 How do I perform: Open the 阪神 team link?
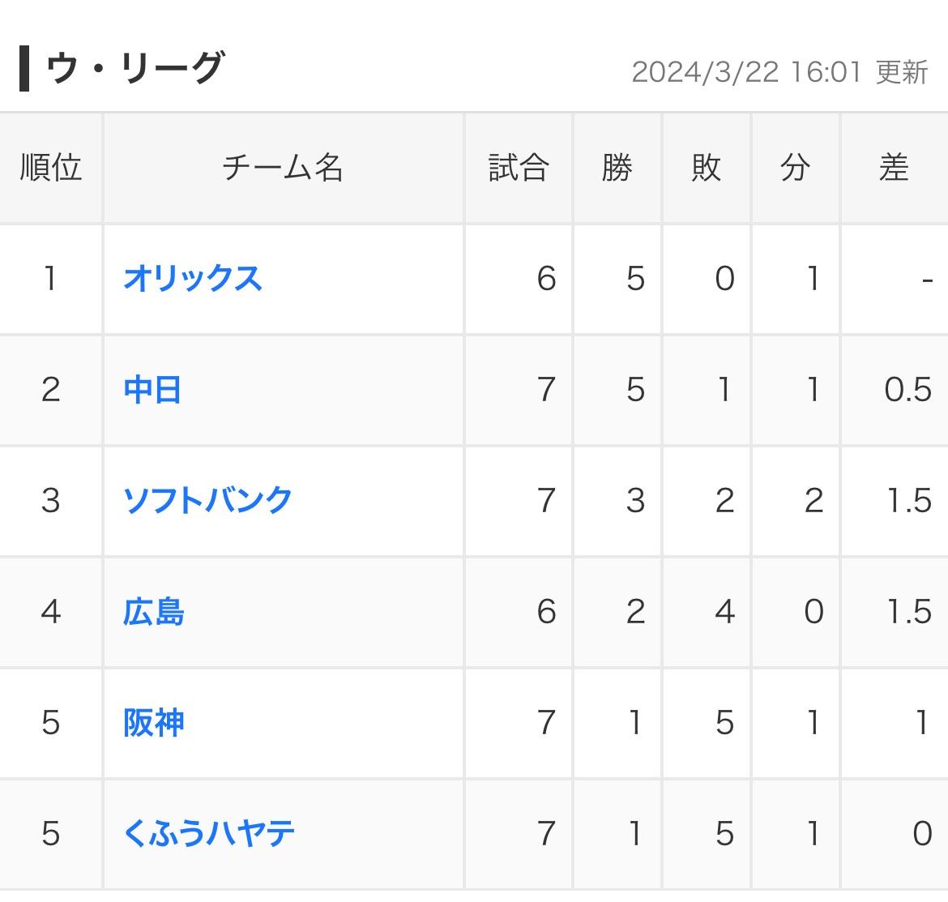[x=154, y=723]
